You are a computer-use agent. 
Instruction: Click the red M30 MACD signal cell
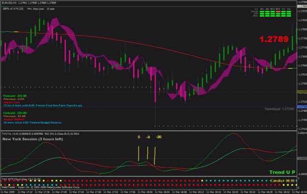tap(278, 12)
